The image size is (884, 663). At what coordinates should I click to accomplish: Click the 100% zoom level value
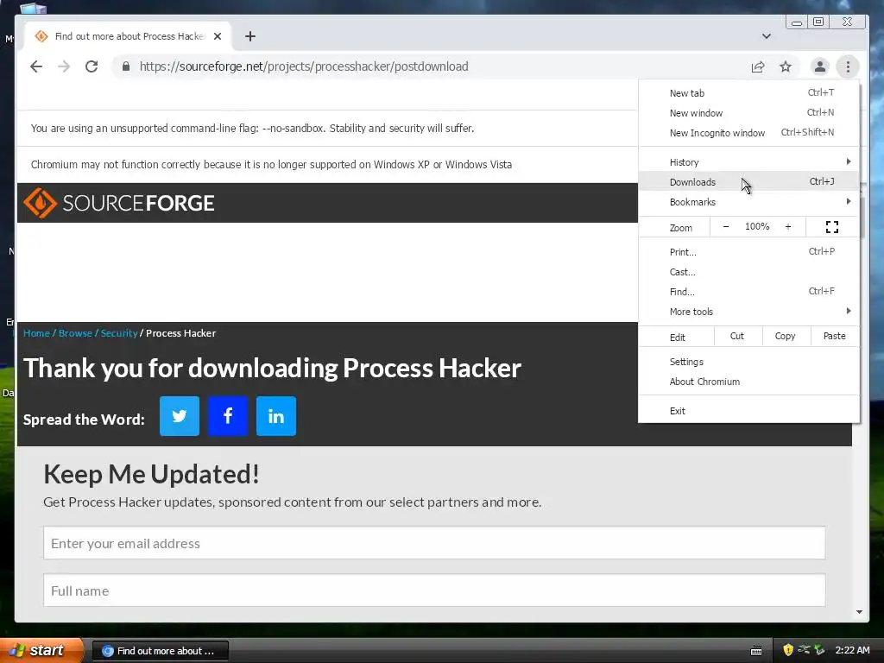[756, 227]
